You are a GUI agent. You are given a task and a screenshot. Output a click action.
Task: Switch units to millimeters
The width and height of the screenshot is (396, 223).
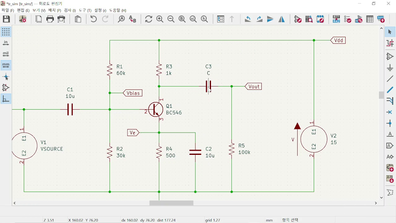coord(6,65)
